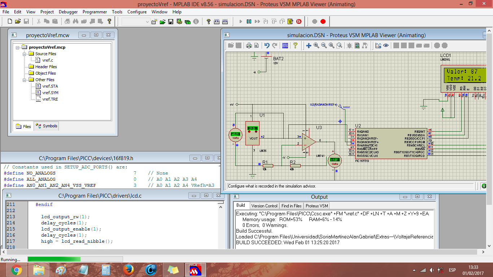Open the Debugger menu
The image size is (493, 277).
click(68, 12)
